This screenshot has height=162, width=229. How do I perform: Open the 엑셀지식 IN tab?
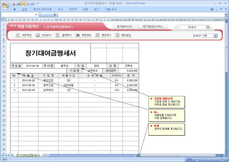[125, 27]
